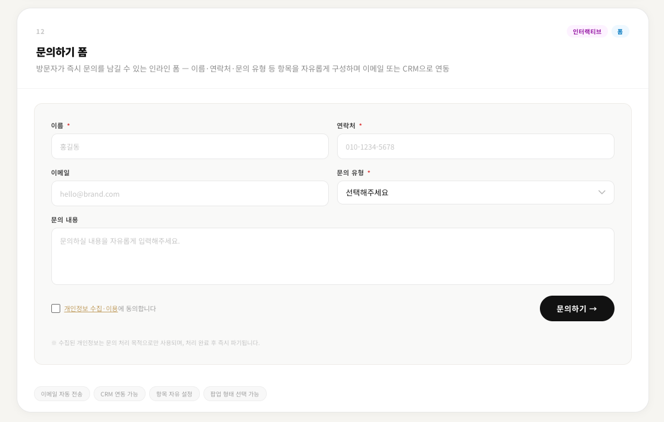
Task: Select the 인터랙티브 badge
Action: (587, 32)
